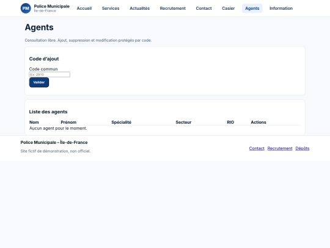
Task: Focus the Code commun input field
Action: 50,75
